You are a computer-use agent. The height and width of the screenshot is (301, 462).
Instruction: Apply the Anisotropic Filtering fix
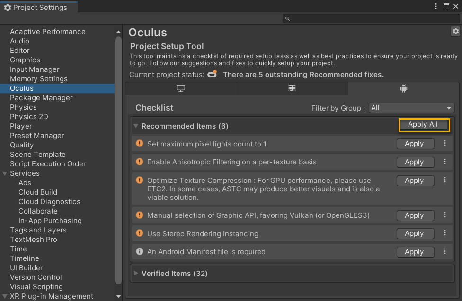(x=416, y=162)
